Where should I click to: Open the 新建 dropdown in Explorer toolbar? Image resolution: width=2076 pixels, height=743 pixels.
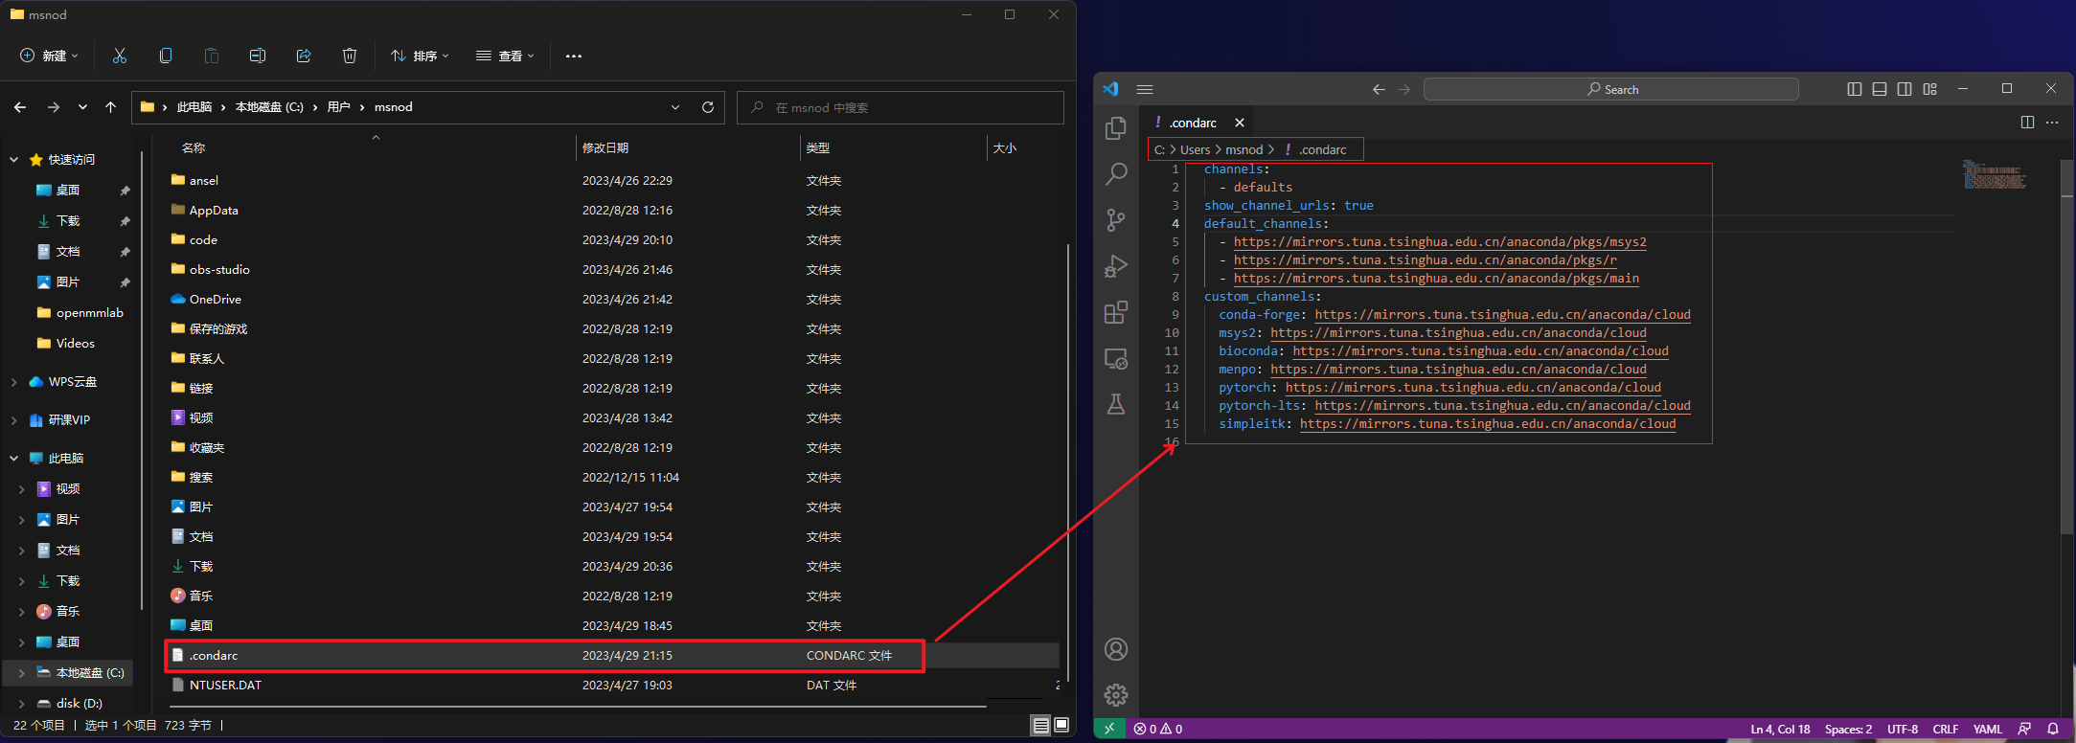pyautogui.click(x=50, y=56)
